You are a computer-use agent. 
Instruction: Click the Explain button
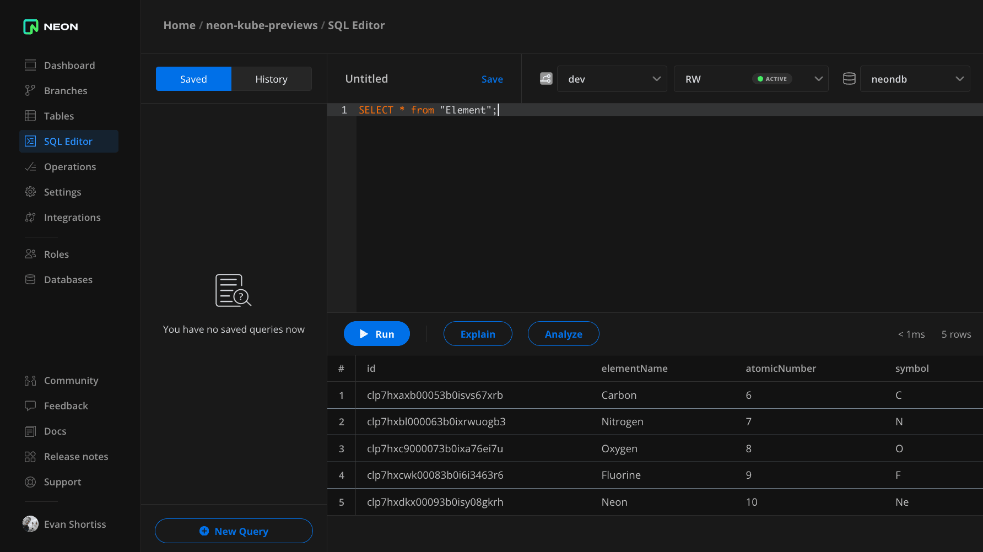[x=478, y=334]
